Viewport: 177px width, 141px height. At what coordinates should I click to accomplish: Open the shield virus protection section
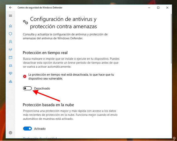pos(10,34)
